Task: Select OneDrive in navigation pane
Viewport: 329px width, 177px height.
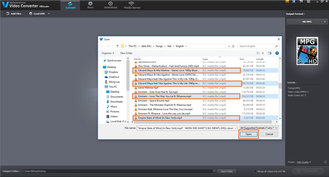Action: point(112,77)
